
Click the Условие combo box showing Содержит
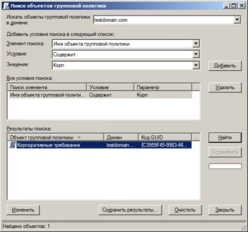click(126, 54)
